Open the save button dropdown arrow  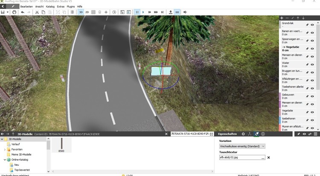point(8,12)
